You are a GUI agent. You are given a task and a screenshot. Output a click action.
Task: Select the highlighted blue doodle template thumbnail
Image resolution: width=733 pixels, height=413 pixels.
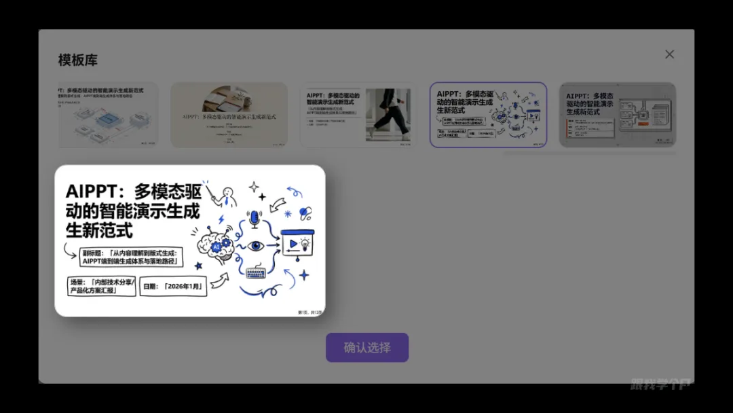coord(488,115)
